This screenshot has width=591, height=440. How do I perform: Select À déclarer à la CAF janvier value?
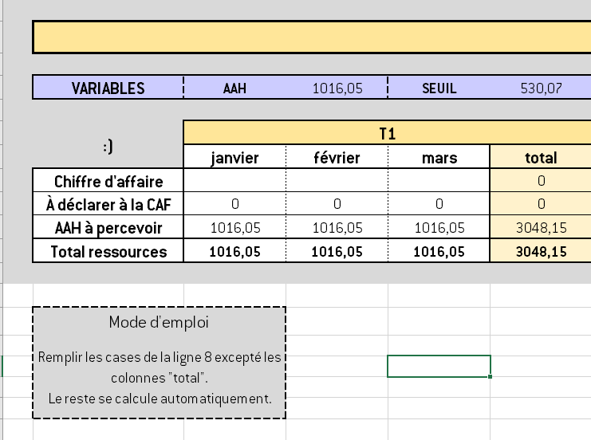point(234,204)
